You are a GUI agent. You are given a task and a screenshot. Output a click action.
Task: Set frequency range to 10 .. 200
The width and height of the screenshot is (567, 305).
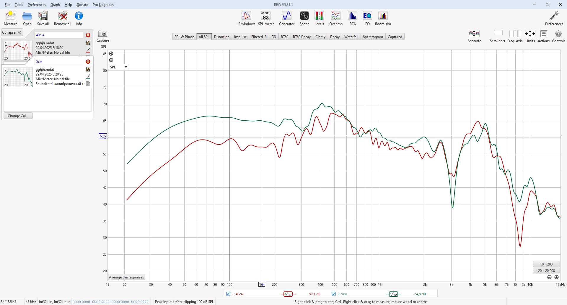pos(546,264)
